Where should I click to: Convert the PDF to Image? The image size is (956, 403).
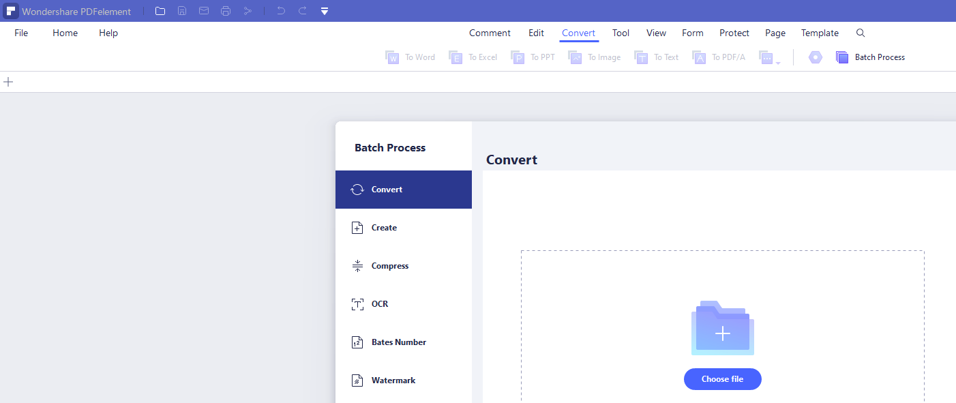pos(595,57)
